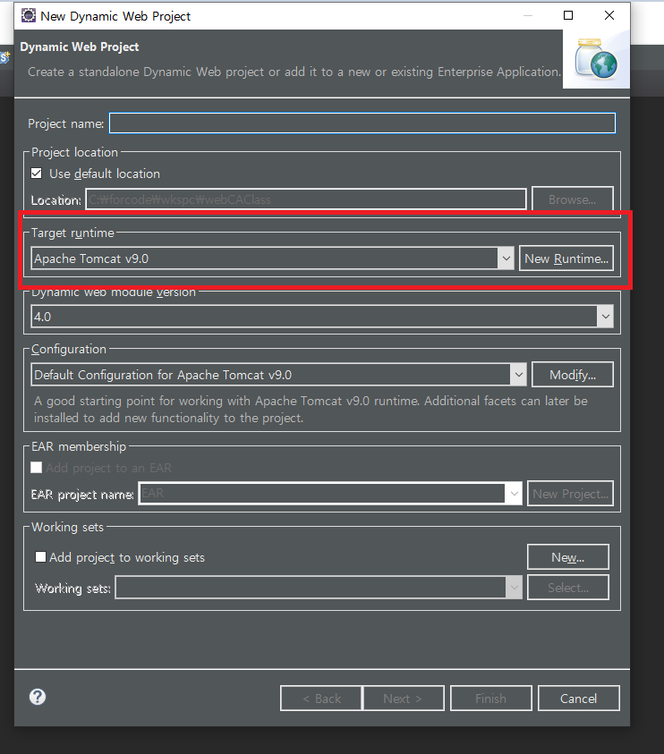Image resolution: width=664 pixels, height=754 pixels.
Task: Click the Select... working sets button
Action: [x=568, y=587]
